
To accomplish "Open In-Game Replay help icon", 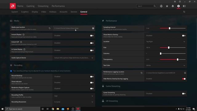I will [x=24, y=49].
